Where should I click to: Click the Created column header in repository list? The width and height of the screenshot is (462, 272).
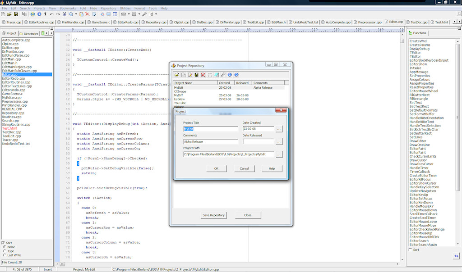point(226,83)
